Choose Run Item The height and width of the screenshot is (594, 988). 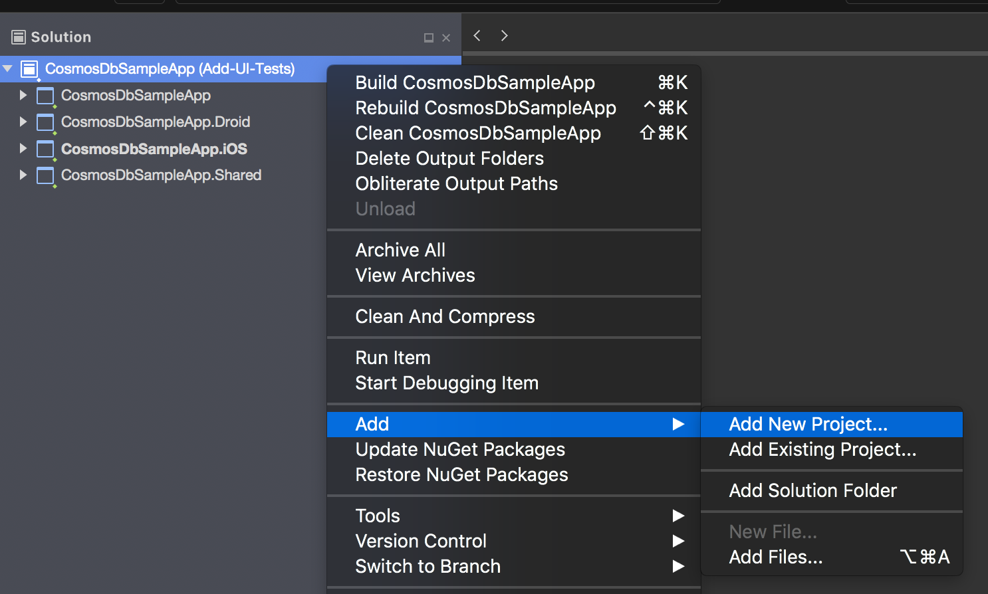tap(514, 357)
